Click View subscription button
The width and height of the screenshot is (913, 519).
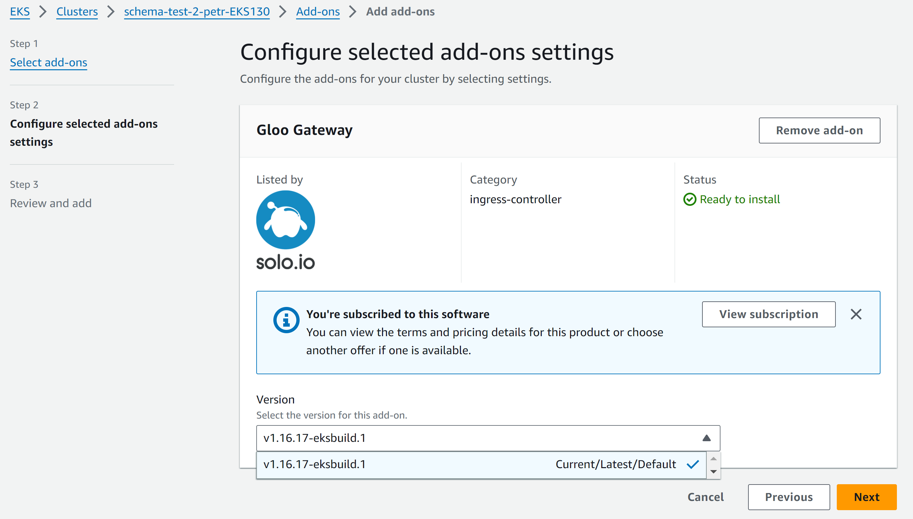pos(768,314)
